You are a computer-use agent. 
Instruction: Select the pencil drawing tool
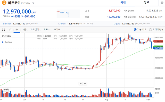tap(10, 30)
